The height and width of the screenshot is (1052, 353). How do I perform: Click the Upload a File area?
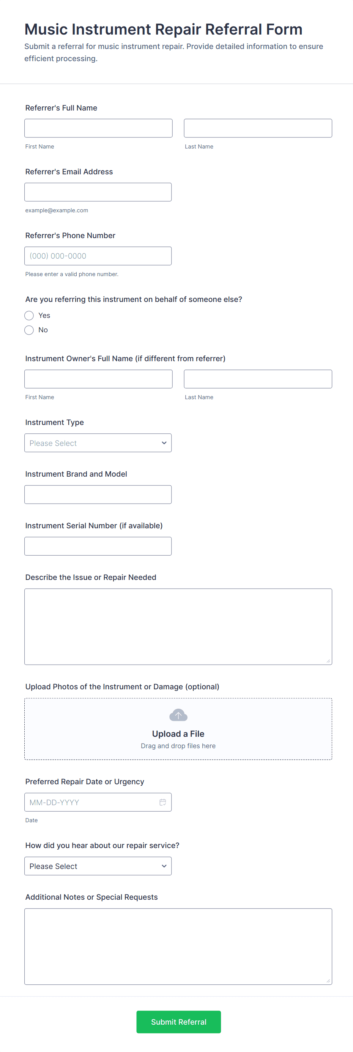click(178, 733)
